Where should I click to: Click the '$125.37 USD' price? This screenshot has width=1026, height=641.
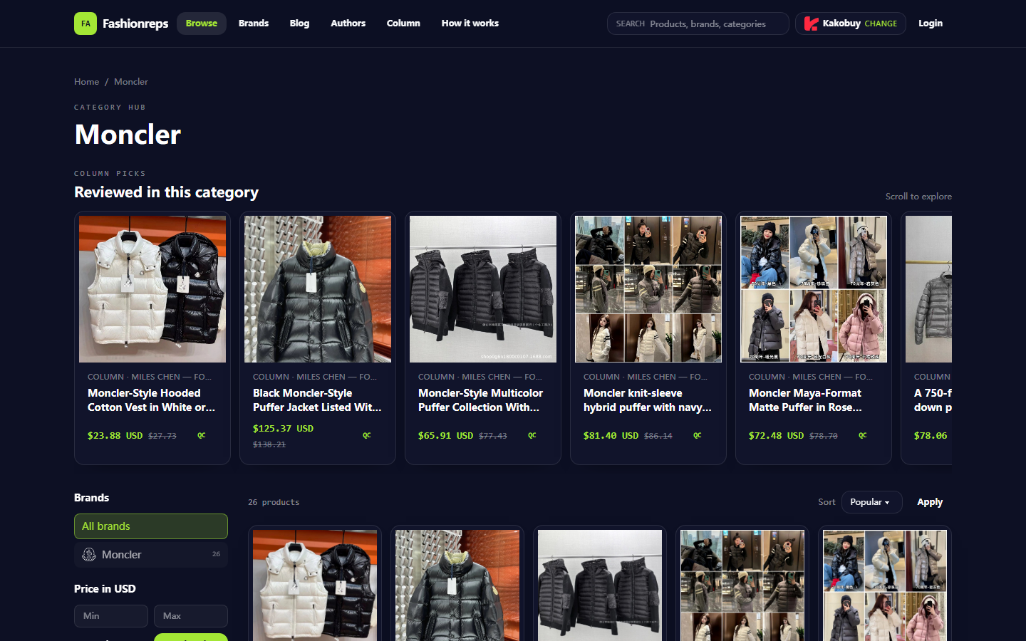[x=283, y=429]
